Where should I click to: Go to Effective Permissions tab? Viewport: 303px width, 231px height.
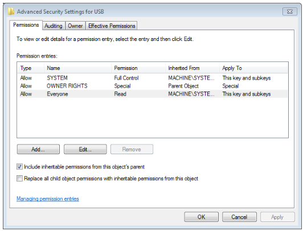pos(112,26)
